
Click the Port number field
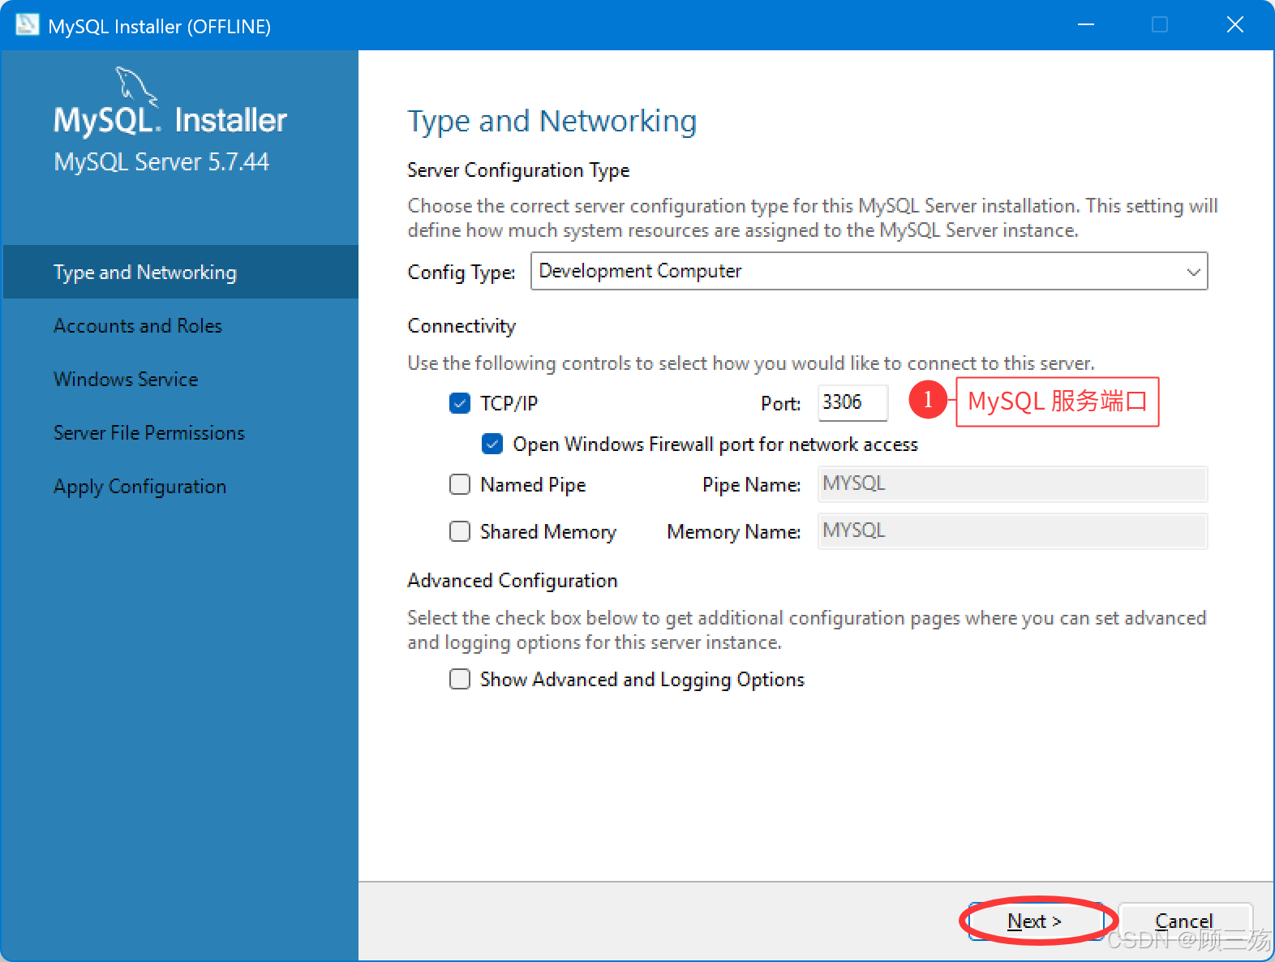coord(852,402)
